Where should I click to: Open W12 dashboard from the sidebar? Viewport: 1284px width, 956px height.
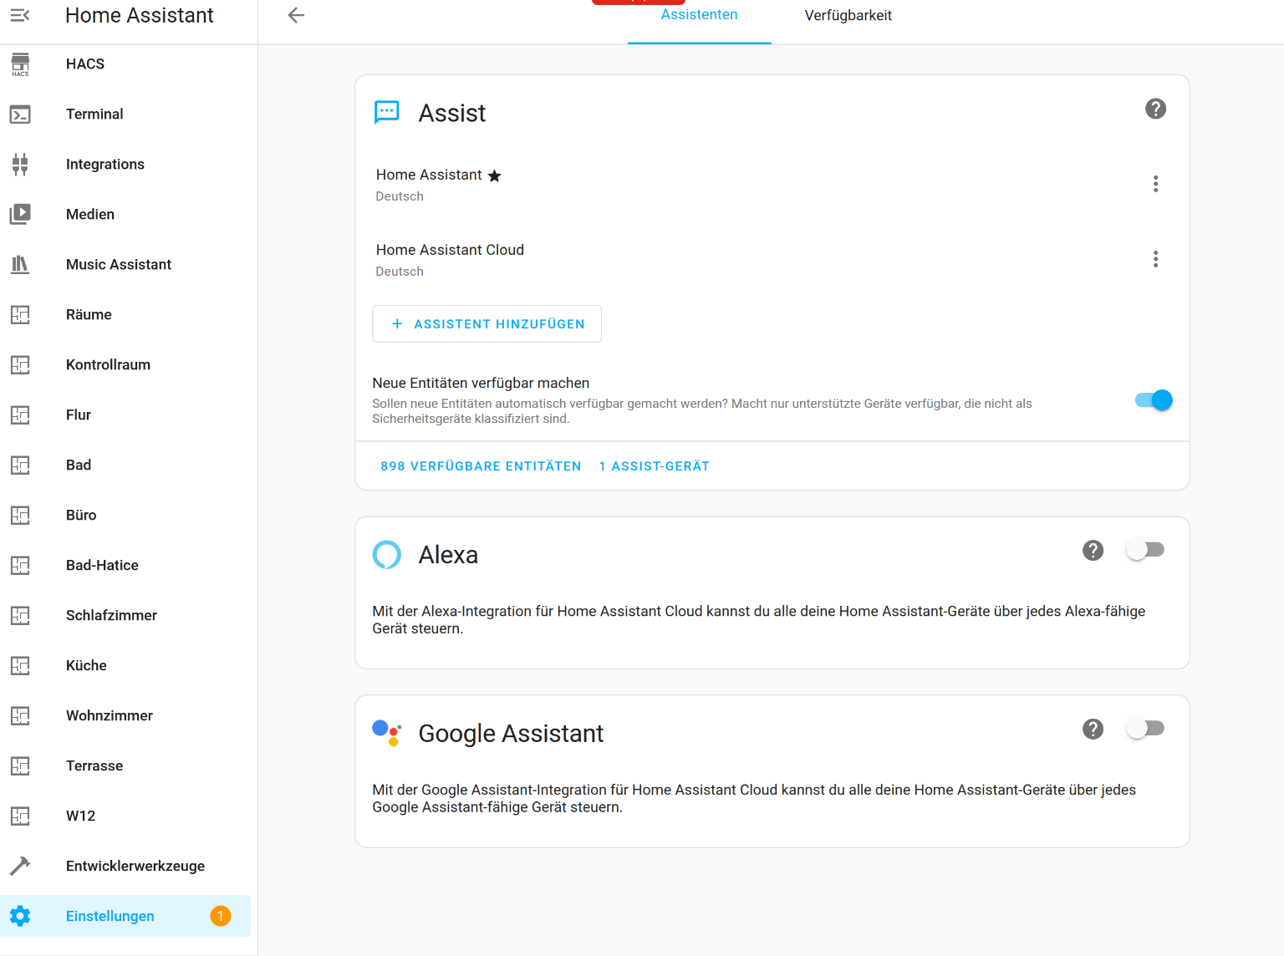click(x=125, y=816)
